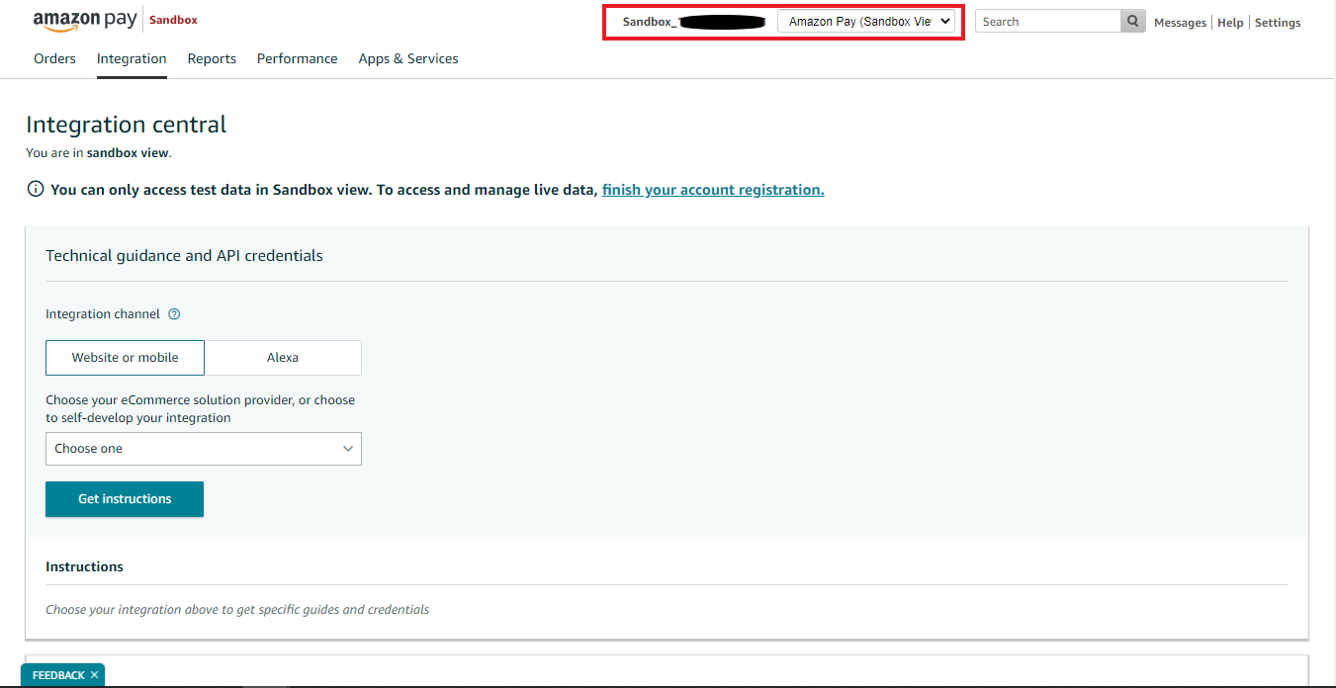This screenshot has height=688, width=1336.
Task: Click in the Search input field
Action: pos(1048,21)
